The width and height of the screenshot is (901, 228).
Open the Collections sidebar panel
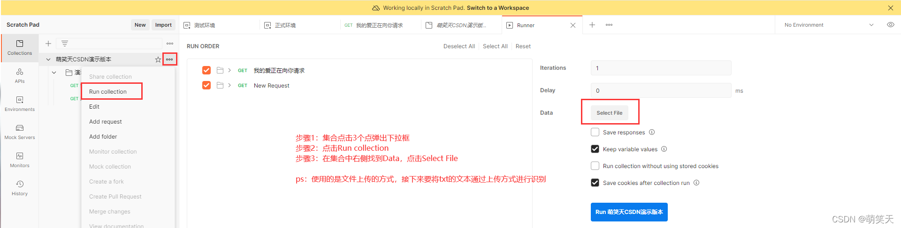[20, 48]
